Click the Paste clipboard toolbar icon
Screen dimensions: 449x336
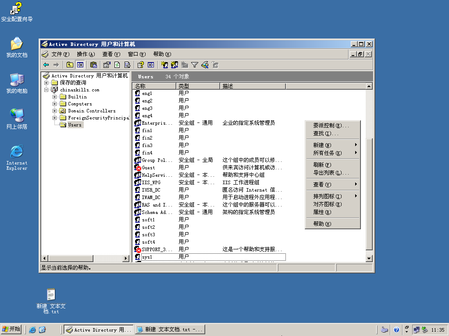[x=93, y=65]
